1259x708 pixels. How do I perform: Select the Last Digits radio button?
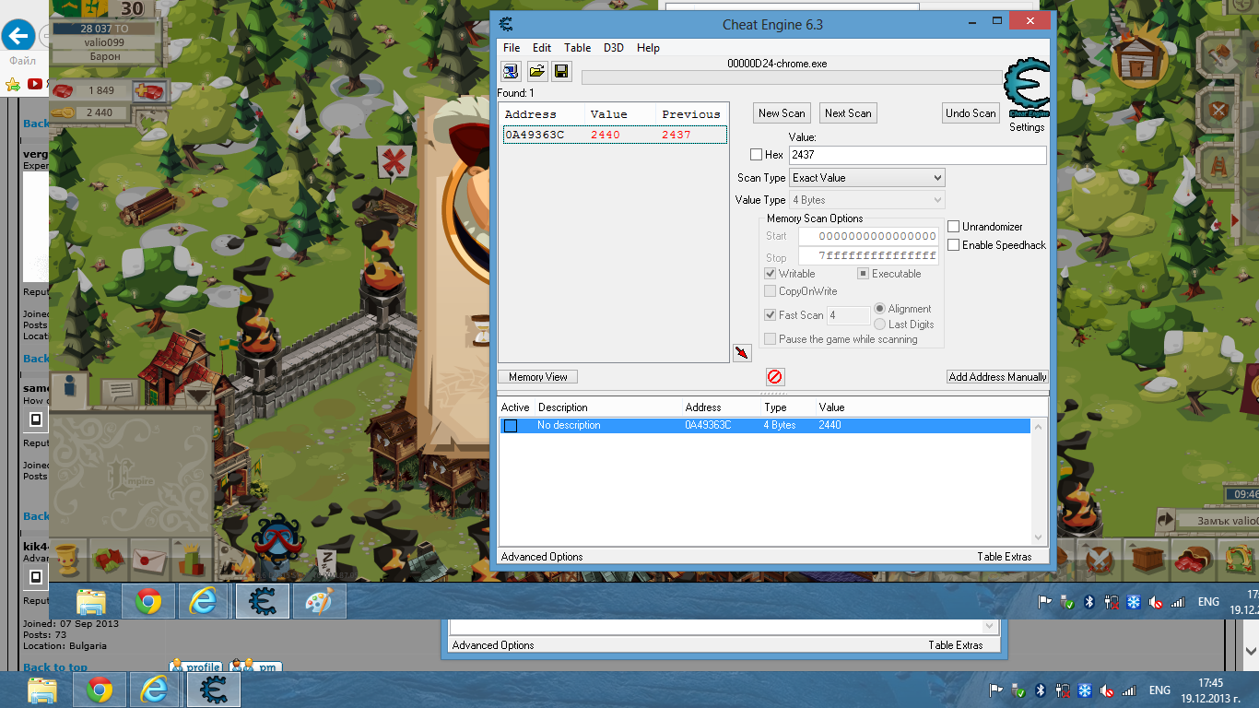881,324
